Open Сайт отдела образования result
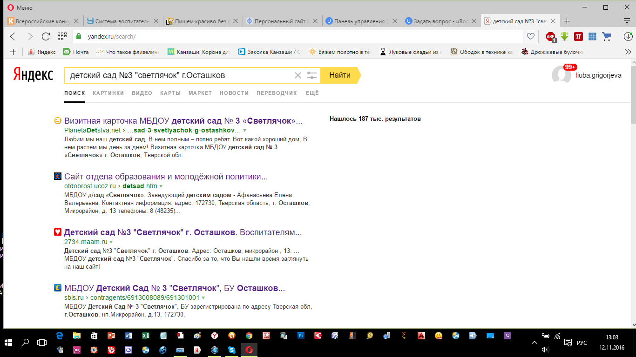The width and height of the screenshot is (636, 357). coord(166,177)
